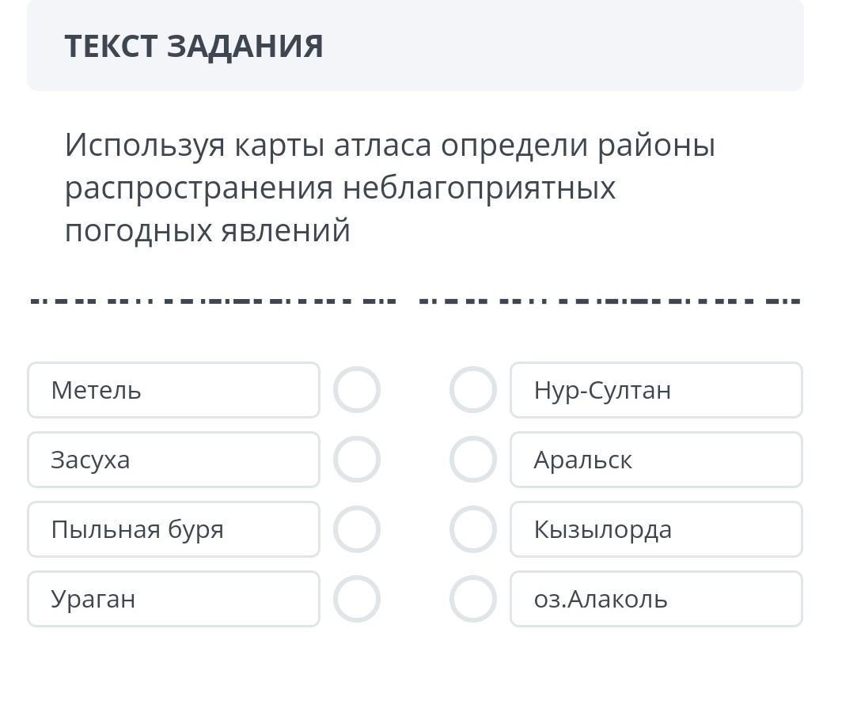
Task: Pick the Аральск city box
Action: tap(656, 460)
